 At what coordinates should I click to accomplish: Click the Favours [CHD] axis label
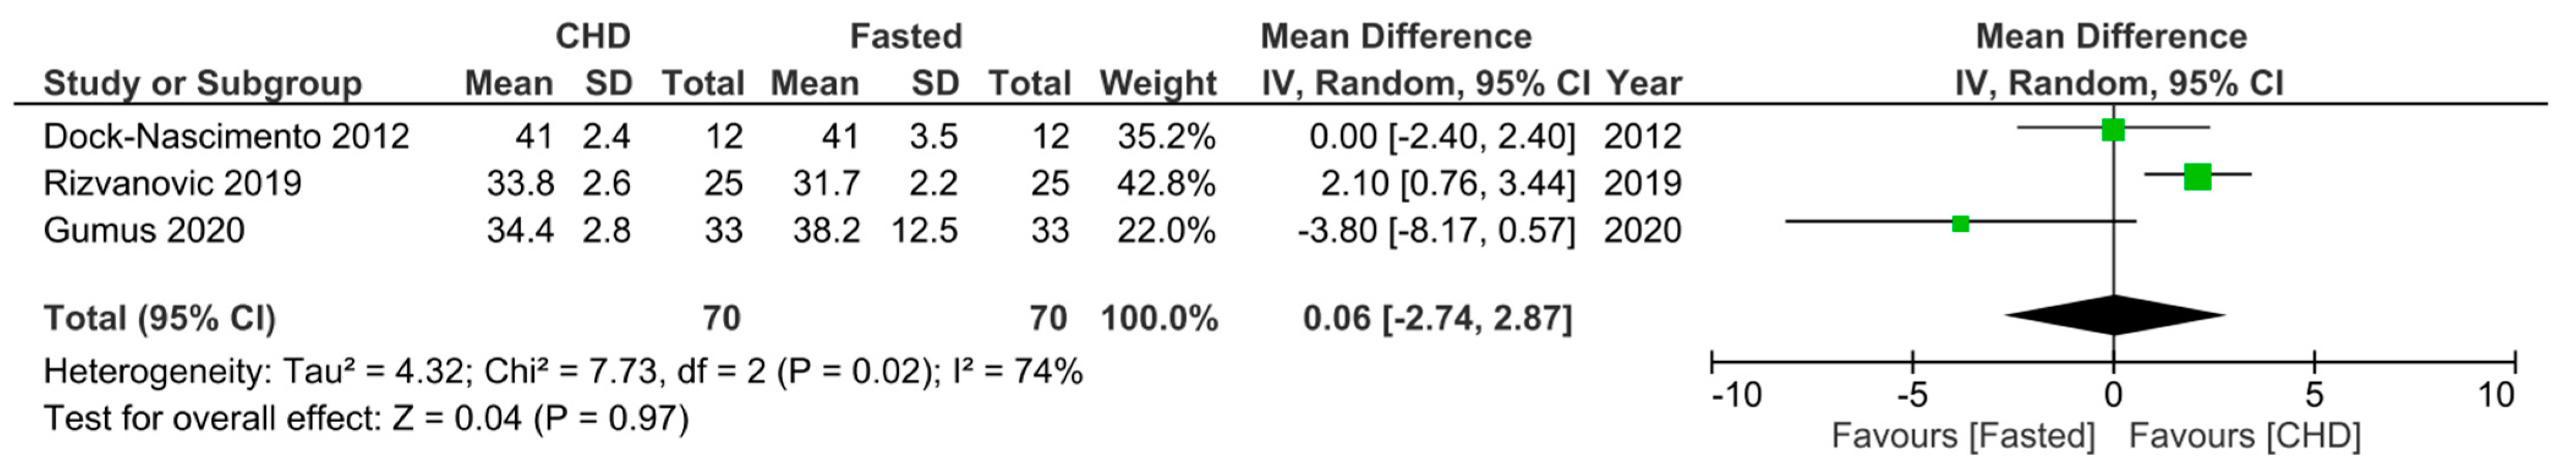click(2245, 436)
